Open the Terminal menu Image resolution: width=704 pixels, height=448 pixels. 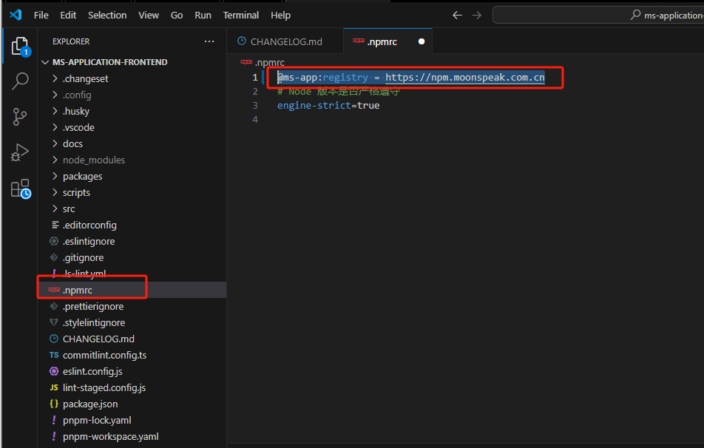241,15
